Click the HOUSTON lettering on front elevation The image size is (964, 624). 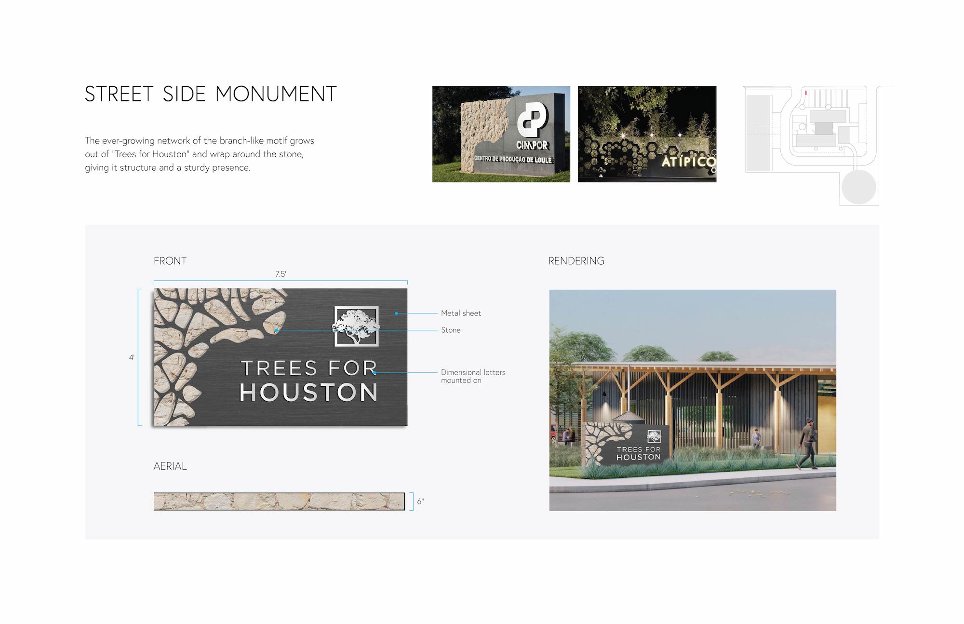coord(308,392)
